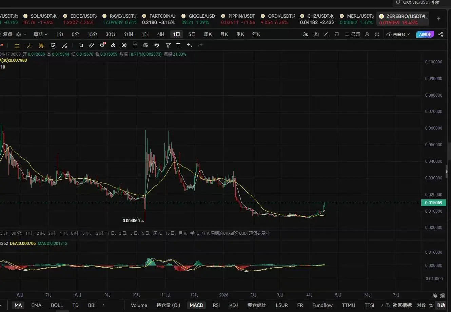Switch to the CHZ/USDT tab
Image resolution: width=451 pixels, height=312 pixels.
pos(317,19)
